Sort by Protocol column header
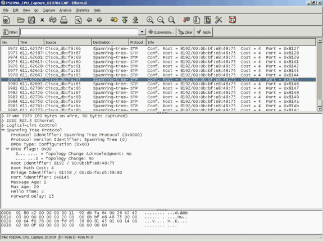Viewport: 323px width, 242px height. pyautogui.click(x=138, y=42)
